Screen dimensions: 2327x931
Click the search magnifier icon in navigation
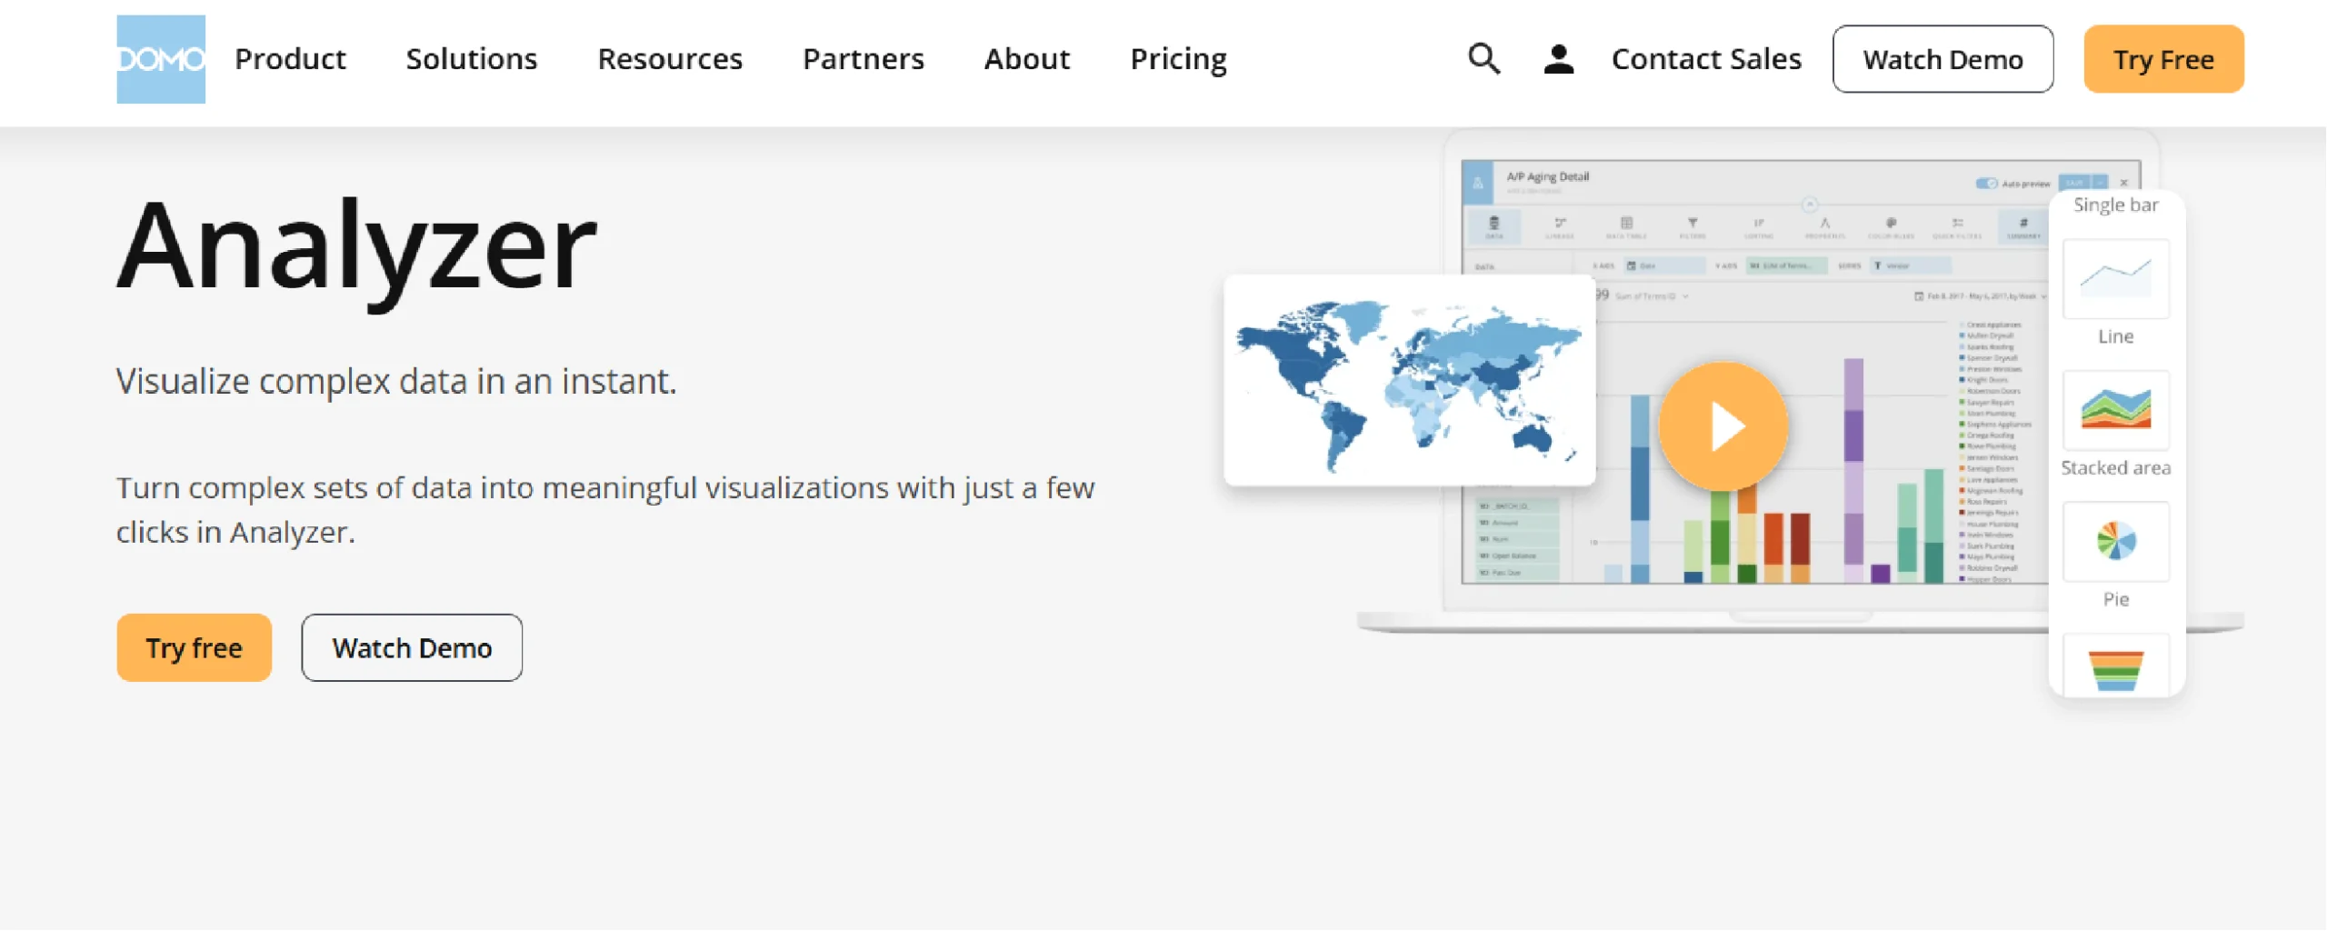pyautogui.click(x=1483, y=58)
